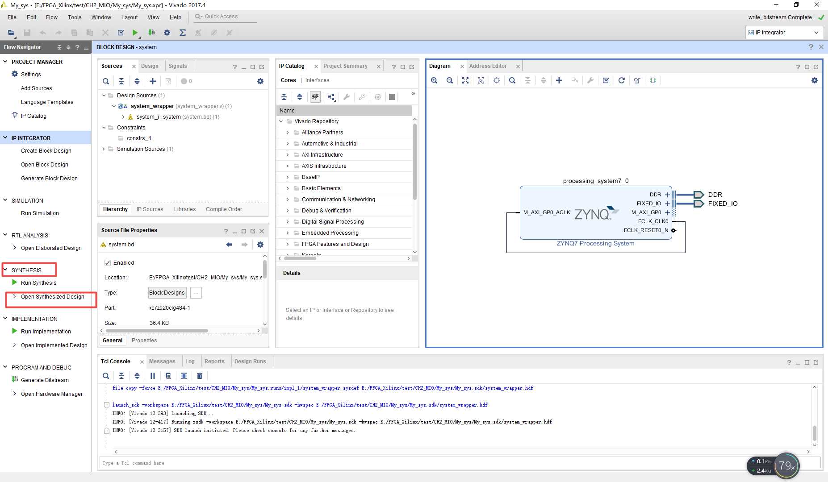Switch to the Address Editor tab
The width and height of the screenshot is (828, 482).
tap(488, 66)
